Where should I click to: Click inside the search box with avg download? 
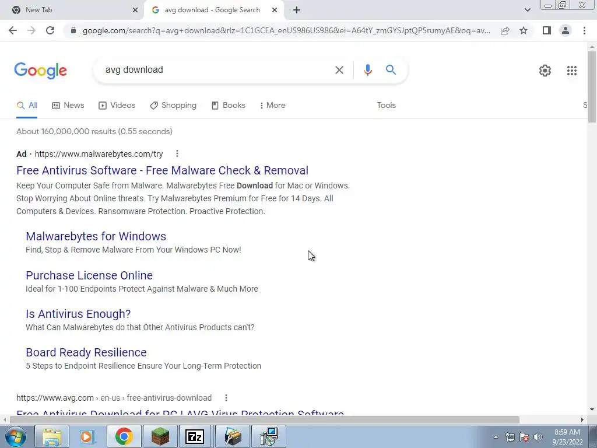[213, 70]
